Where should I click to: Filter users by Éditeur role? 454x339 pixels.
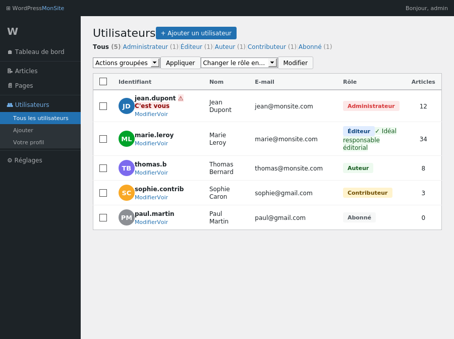(191, 46)
